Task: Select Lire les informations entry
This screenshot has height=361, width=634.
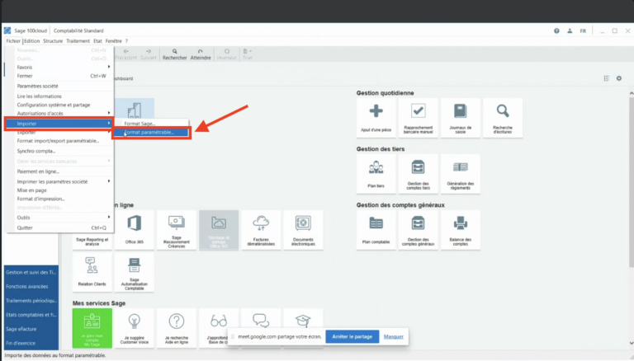Action: 59,96
